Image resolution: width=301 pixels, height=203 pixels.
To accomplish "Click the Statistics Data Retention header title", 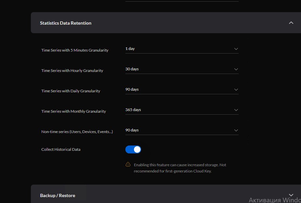I will (66, 23).
